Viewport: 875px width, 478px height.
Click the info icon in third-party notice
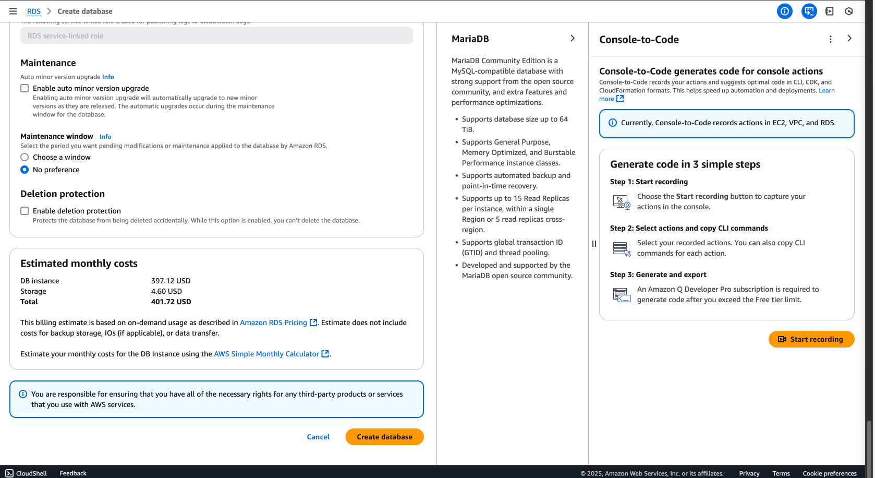[x=23, y=394]
